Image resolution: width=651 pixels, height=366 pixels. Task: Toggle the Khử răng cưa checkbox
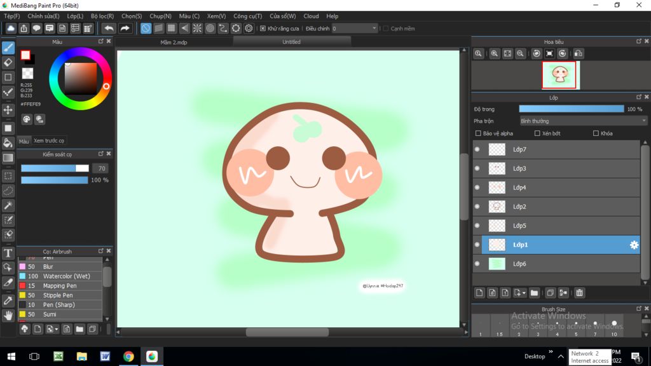[x=263, y=29]
